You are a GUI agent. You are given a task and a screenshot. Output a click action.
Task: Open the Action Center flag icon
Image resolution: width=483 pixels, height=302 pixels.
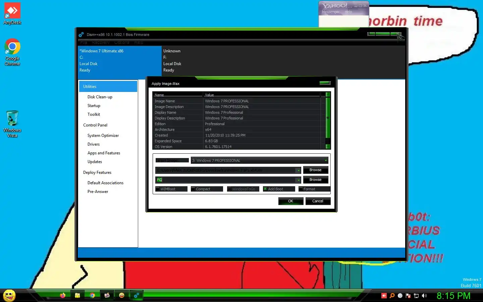408,296
